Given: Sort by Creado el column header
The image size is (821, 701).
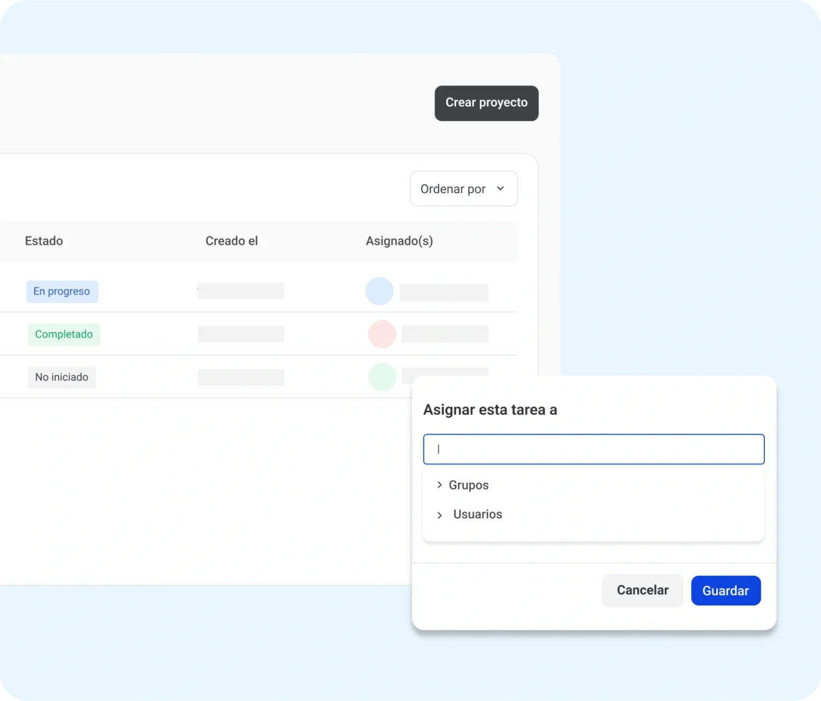Looking at the screenshot, I should click(231, 241).
